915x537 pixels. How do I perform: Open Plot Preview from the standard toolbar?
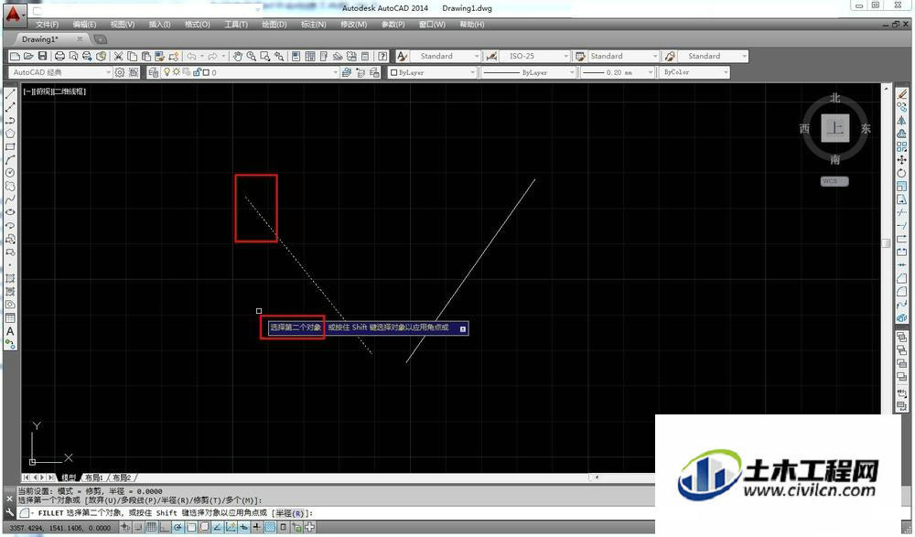[73, 56]
